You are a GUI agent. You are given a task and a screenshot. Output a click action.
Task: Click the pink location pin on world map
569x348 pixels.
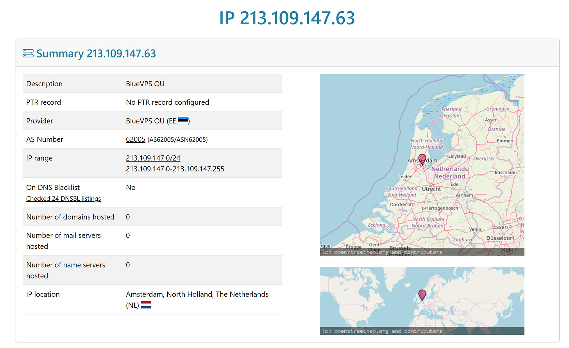click(422, 295)
